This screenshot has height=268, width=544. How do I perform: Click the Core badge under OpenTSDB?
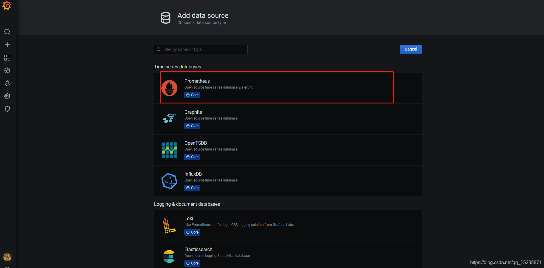point(192,157)
